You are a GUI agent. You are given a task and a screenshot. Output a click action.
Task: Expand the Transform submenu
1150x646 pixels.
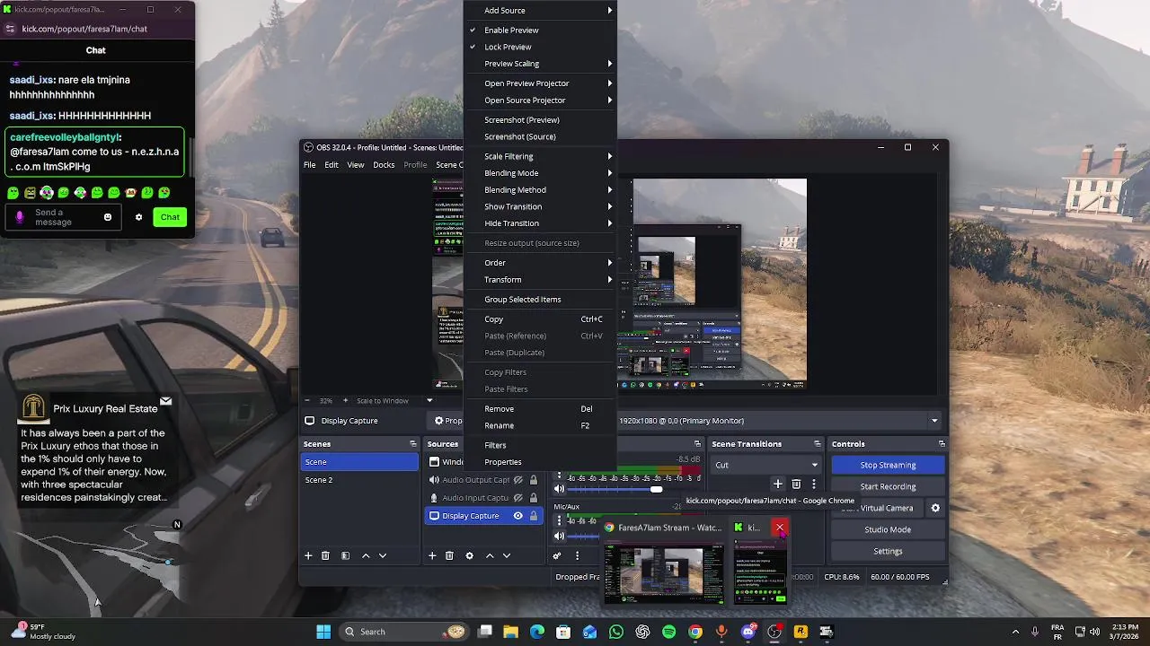click(540, 280)
